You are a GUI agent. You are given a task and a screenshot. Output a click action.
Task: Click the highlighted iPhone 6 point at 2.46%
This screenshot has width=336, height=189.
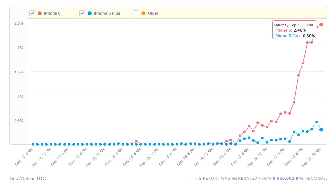point(321,25)
